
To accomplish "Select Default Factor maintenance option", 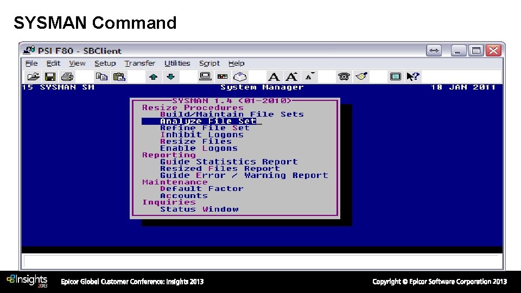I will point(202,189).
